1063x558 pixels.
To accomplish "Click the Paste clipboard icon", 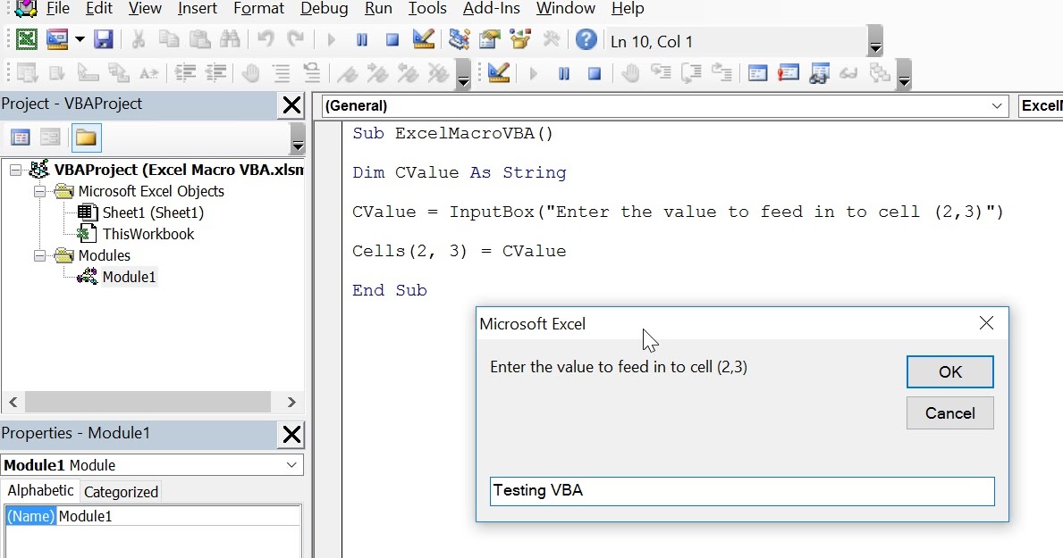I will tap(199, 39).
